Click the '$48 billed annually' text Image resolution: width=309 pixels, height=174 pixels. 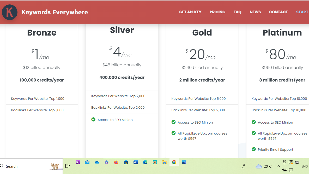pos(122,65)
